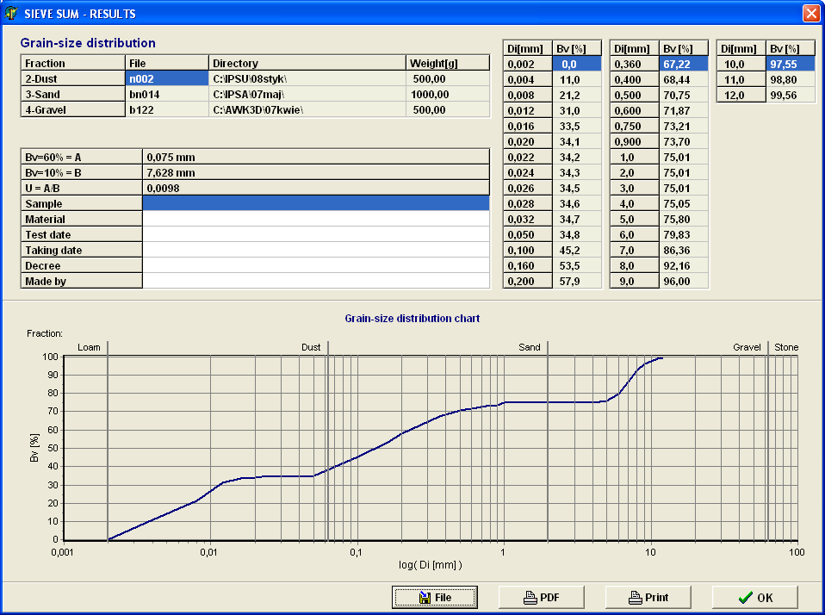825x615 pixels.
Task: Click the 'Directory' column header
Action: [307, 63]
